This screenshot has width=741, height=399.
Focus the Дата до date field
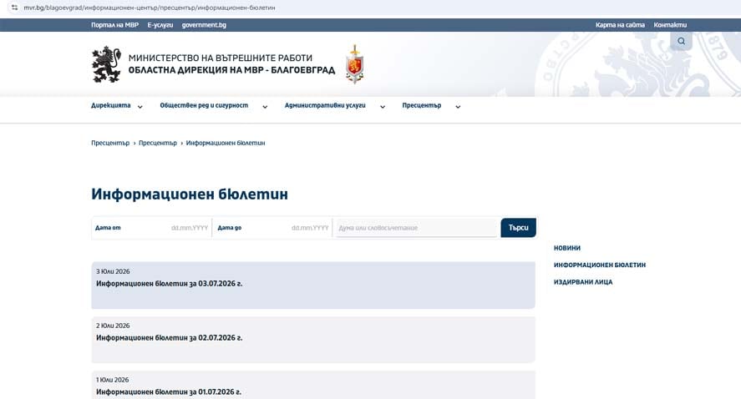point(272,228)
